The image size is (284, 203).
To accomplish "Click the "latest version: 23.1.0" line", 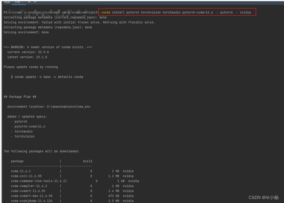I will (x=27, y=57).
